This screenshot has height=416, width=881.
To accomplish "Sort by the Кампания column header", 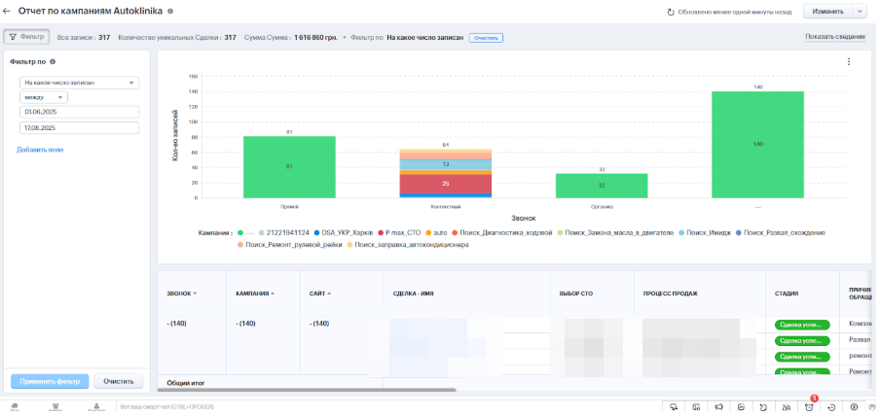I will coord(255,293).
